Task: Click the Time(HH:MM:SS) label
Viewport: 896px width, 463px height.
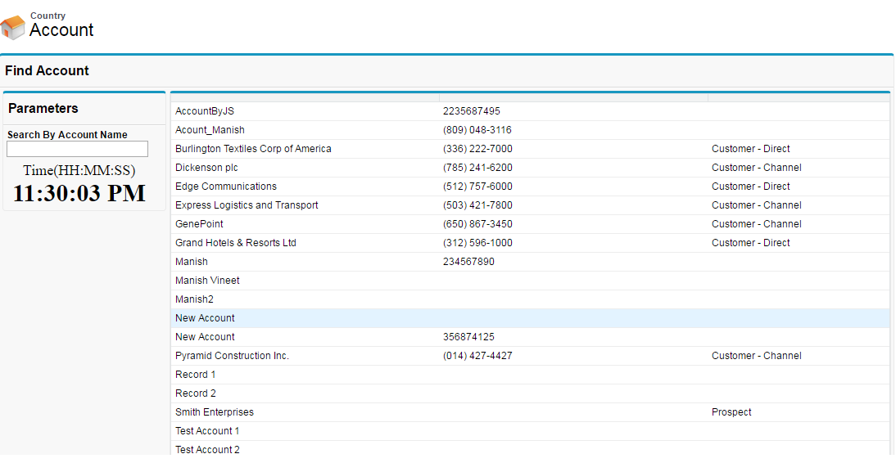Action: click(79, 171)
